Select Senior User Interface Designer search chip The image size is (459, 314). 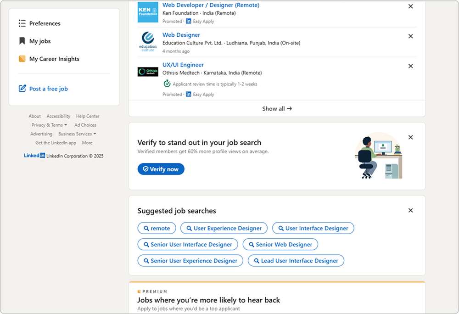[x=188, y=244]
